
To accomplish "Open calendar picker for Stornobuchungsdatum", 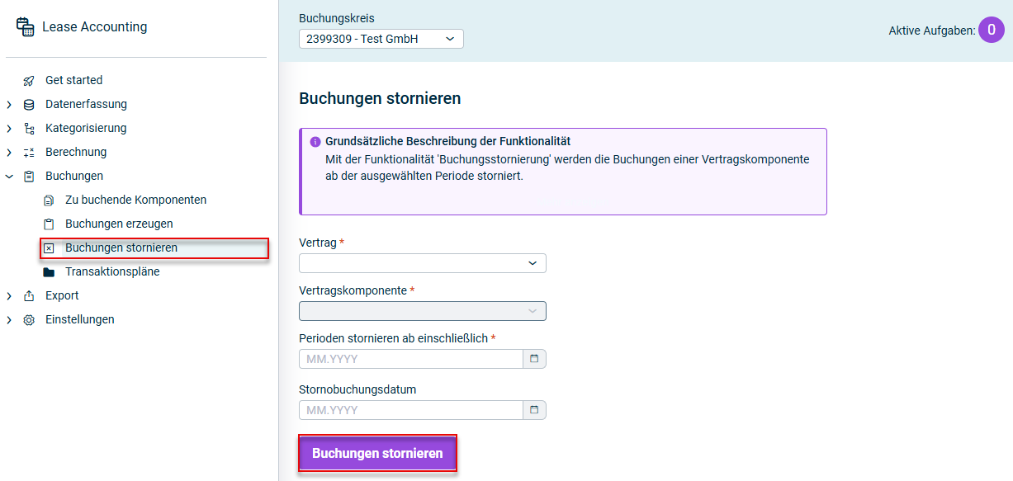I will pos(534,410).
